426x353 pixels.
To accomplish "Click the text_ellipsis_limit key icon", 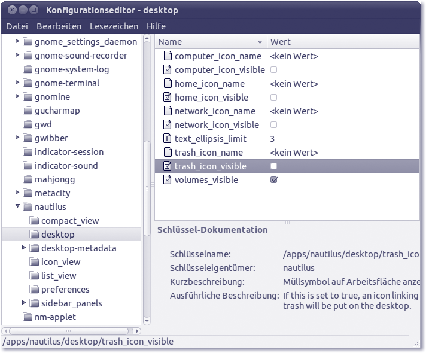I will tap(168, 139).
